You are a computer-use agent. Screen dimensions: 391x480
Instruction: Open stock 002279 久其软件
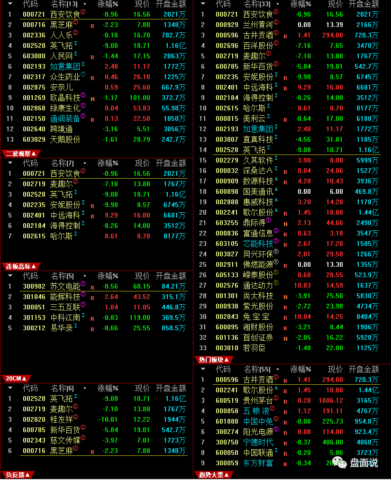(290, 160)
